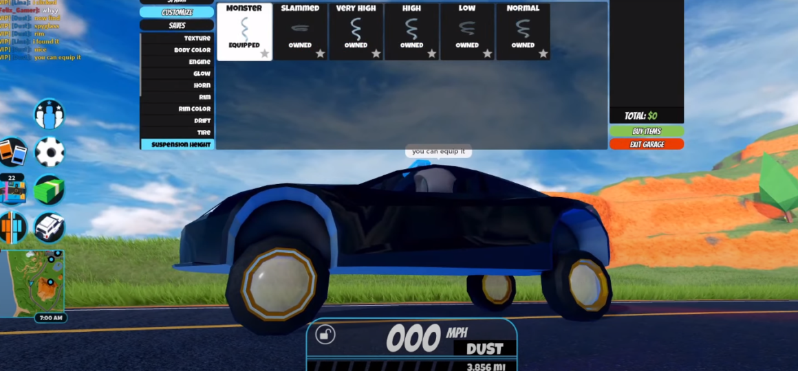Open the white vehicle garage icon
798x371 pixels.
[x=49, y=227]
